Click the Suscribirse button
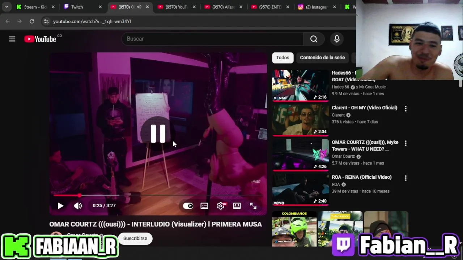This screenshot has height=260, width=463. pos(135,238)
